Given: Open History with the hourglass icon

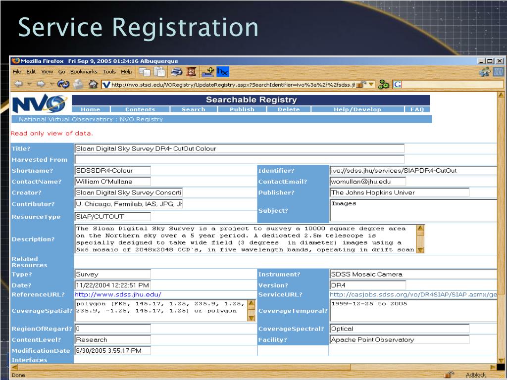Looking at the screenshot, I should (191, 71).
